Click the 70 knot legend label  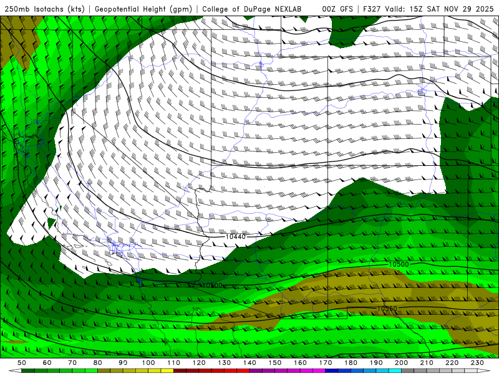coord(72,363)
